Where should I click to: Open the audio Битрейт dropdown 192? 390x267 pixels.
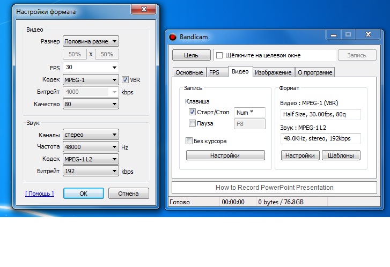coord(91,171)
